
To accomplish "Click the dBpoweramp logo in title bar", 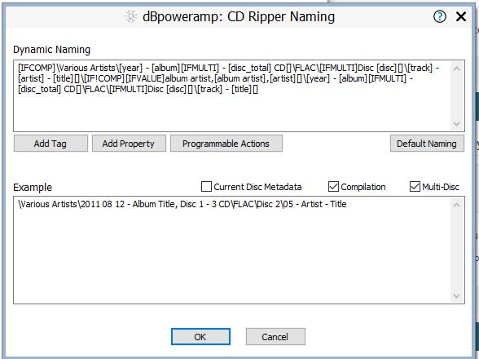I will [131, 16].
